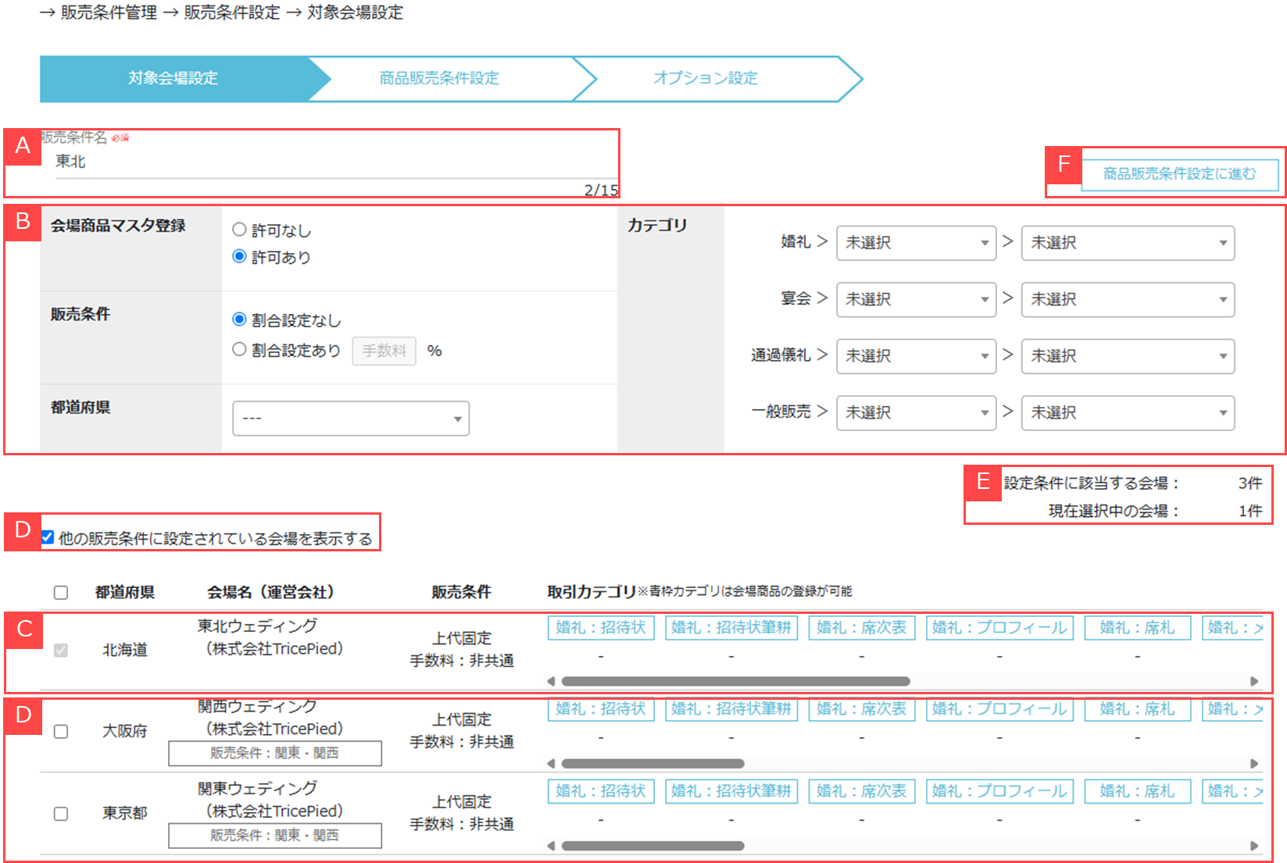Open the 都道府県 dropdown
Screen dimensions: 1287x863
[351, 419]
